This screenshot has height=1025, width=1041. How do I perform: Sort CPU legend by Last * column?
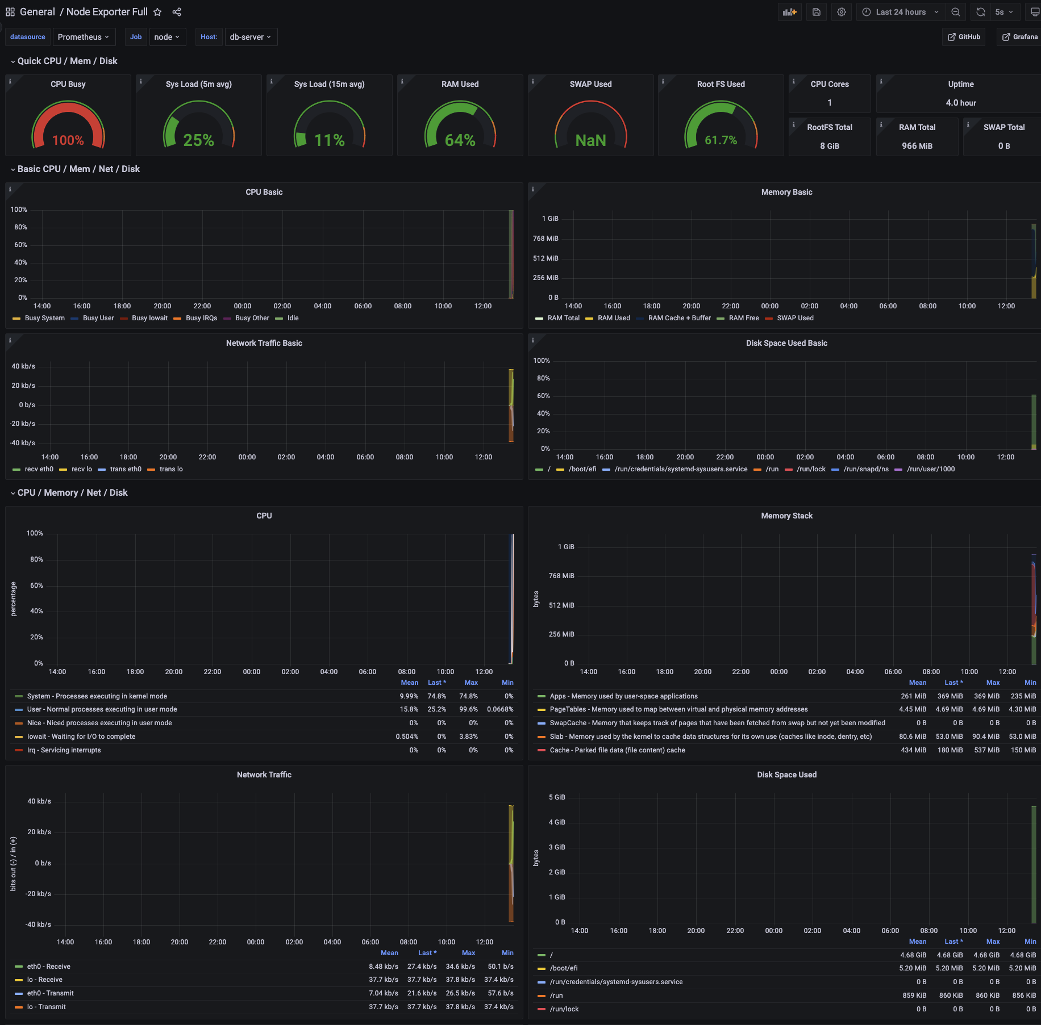coord(436,683)
